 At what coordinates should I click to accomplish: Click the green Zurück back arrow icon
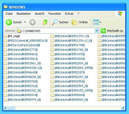click(9, 22)
